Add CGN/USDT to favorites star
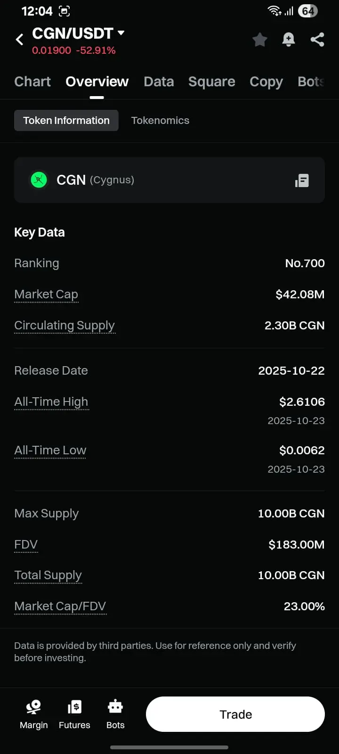 point(259,40)
